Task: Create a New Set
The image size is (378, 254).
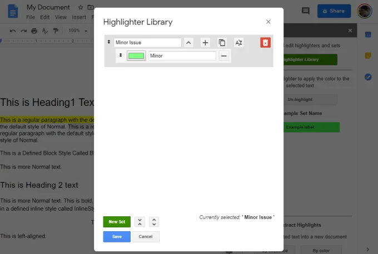Action: (117, 222)
